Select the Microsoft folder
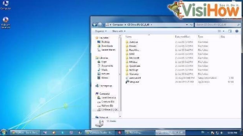 pos(132,58)
